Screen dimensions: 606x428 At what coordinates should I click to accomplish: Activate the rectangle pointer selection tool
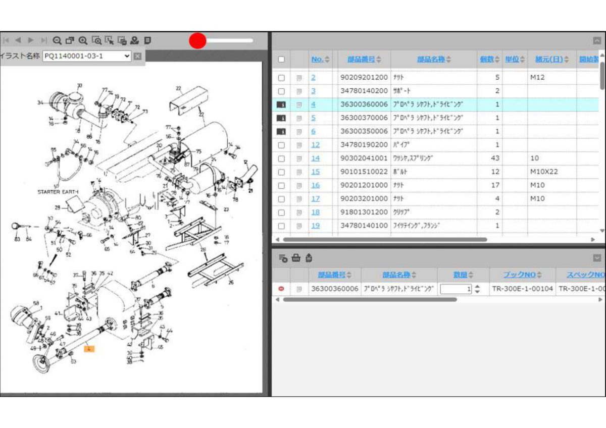pos(109,40)
